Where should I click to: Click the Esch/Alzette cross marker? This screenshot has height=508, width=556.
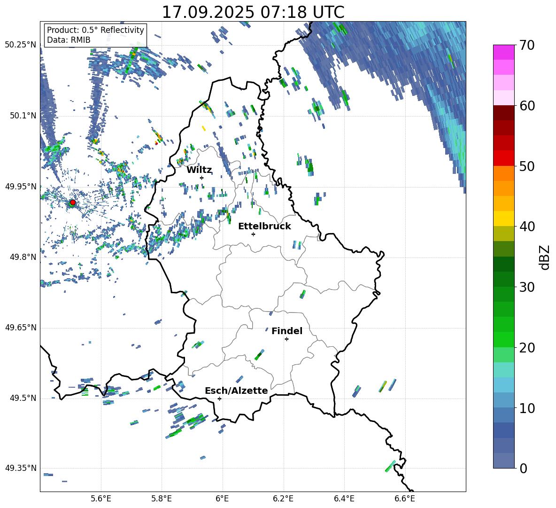pos(219,399)
